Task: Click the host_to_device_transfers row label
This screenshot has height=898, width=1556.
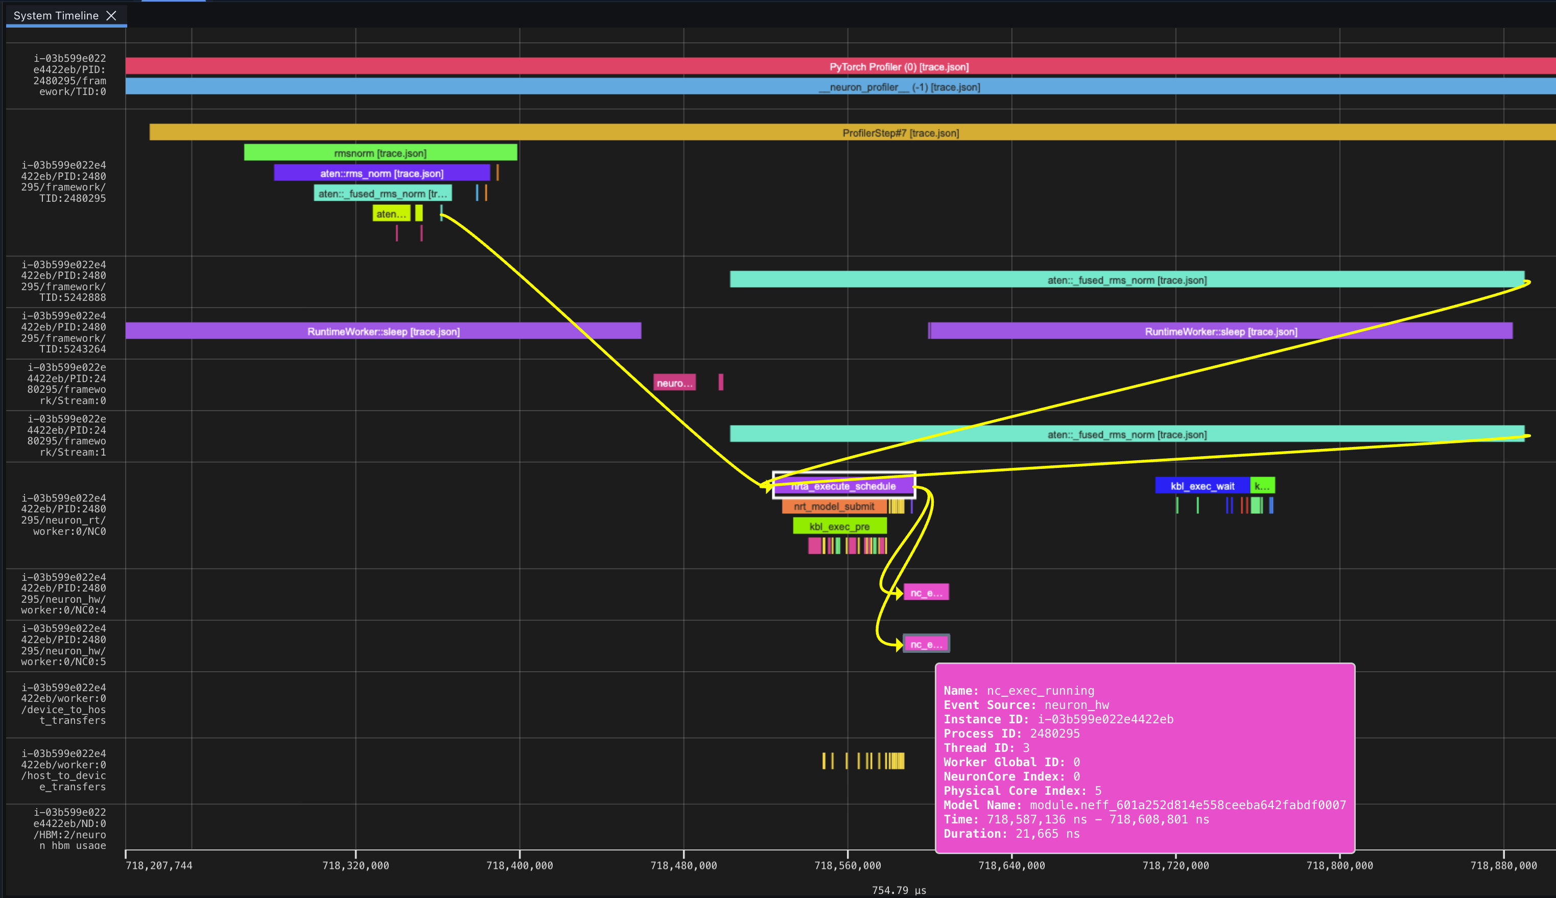Action: click(63, 770)
